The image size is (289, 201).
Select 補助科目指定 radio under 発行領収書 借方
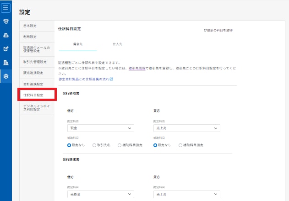pyautogui.click(x=120, y=145)
